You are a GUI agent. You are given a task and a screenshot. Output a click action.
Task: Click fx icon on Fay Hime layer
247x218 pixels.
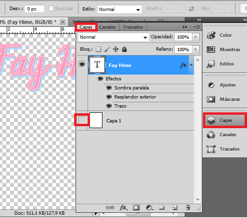pyautogui.click(x=183, y=65)
